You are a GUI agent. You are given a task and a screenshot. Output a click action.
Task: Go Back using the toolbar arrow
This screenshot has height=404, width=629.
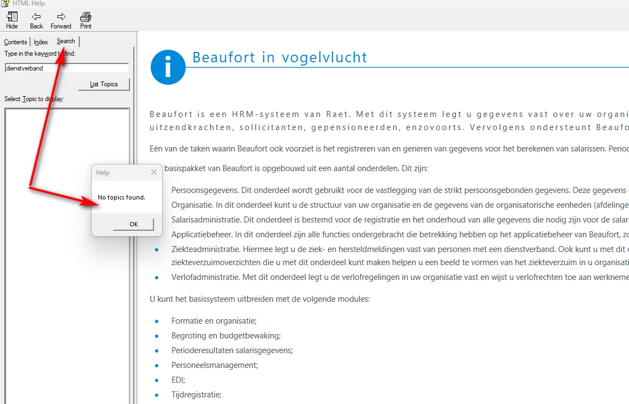pyautogui.click(x=37, y=20)
